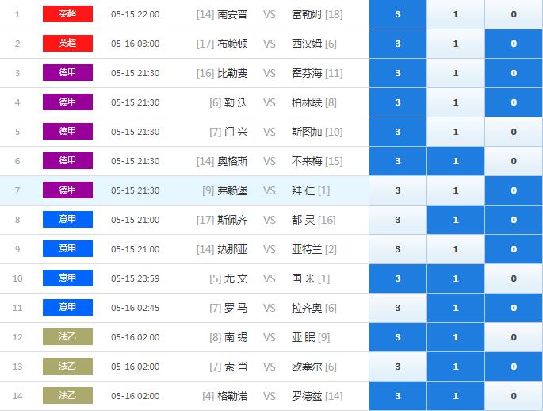Click the row number 7 cell

tap(17, 190)
